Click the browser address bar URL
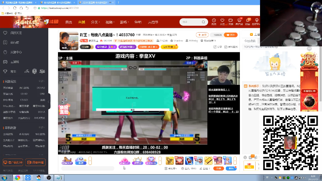Viewport: 322px width, 181px height. [x=60, y=8]
